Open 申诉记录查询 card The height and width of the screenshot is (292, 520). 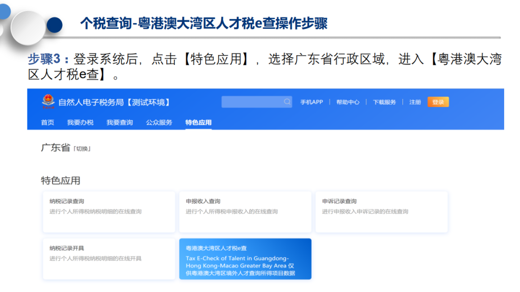click(x=382, y=212)
